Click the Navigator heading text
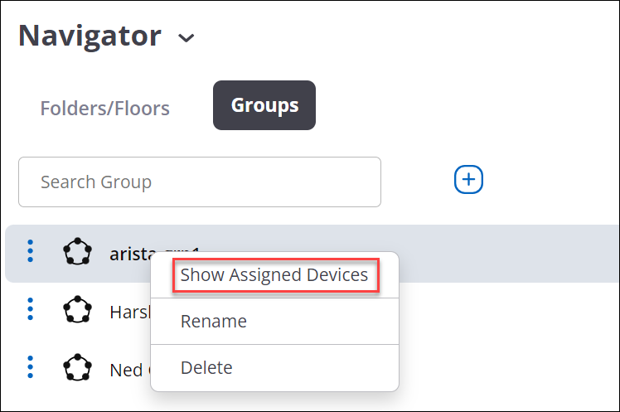 90,36
